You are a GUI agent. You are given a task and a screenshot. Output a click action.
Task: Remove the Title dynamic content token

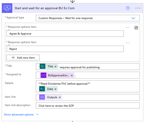coord(56,66)
